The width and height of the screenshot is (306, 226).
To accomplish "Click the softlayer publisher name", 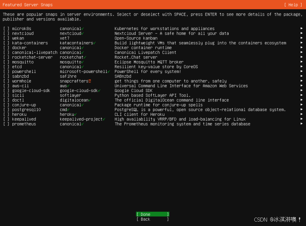I will [x=70, y=96].
